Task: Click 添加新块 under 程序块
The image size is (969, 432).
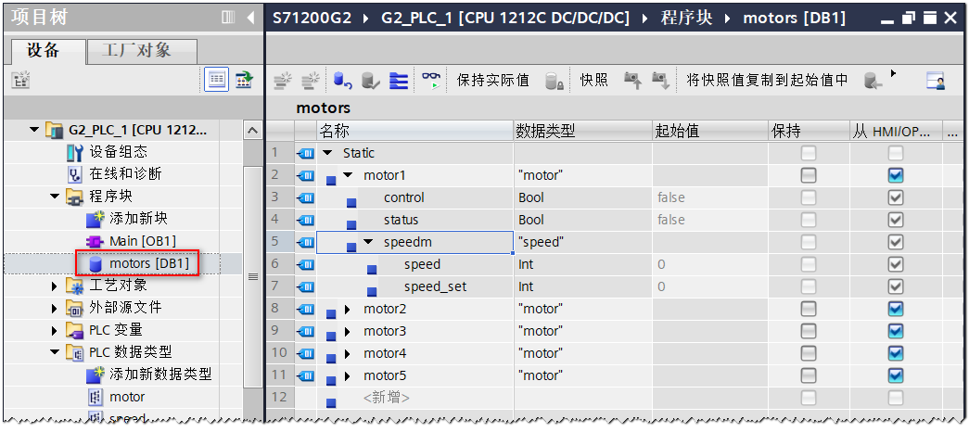Action: 138,219
